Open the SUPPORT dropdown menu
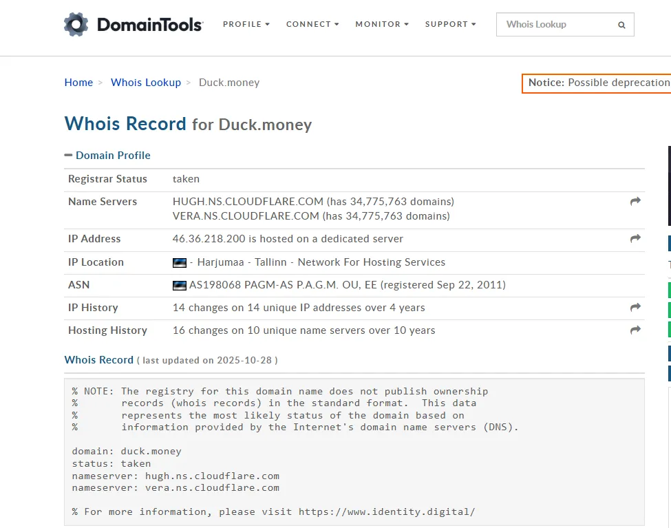 click(x=450, y=24)
